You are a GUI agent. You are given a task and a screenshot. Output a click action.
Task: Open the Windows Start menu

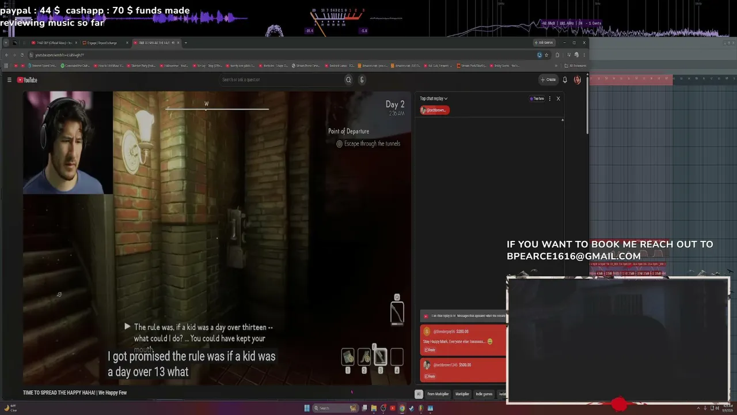[307, 408]
